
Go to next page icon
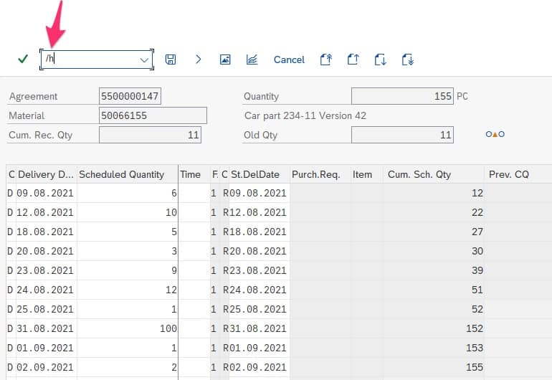381,60
